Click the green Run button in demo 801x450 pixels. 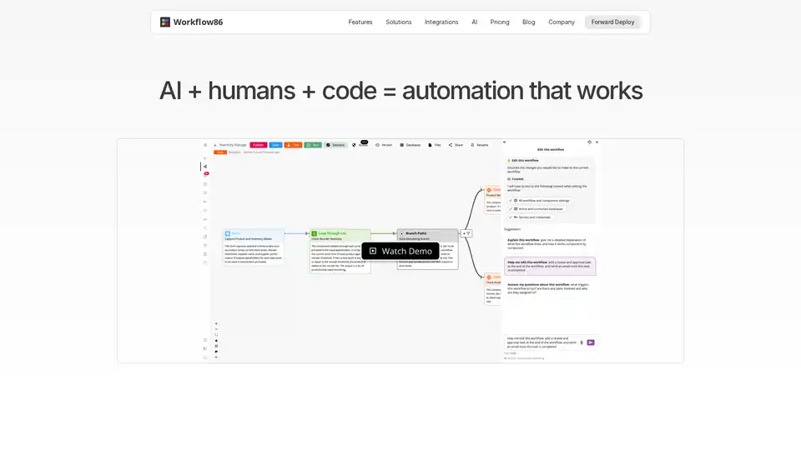click(x=313, y=145)
